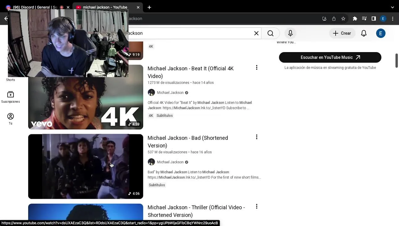399x226 pixels.
Task: Click 'hace 16 años' text
Action: pos(201,152)
